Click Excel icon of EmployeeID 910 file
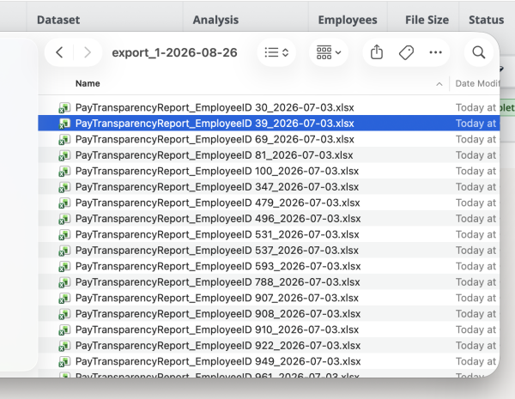Image resolution: width=515 pixels, height=399 pixels. 64,329
